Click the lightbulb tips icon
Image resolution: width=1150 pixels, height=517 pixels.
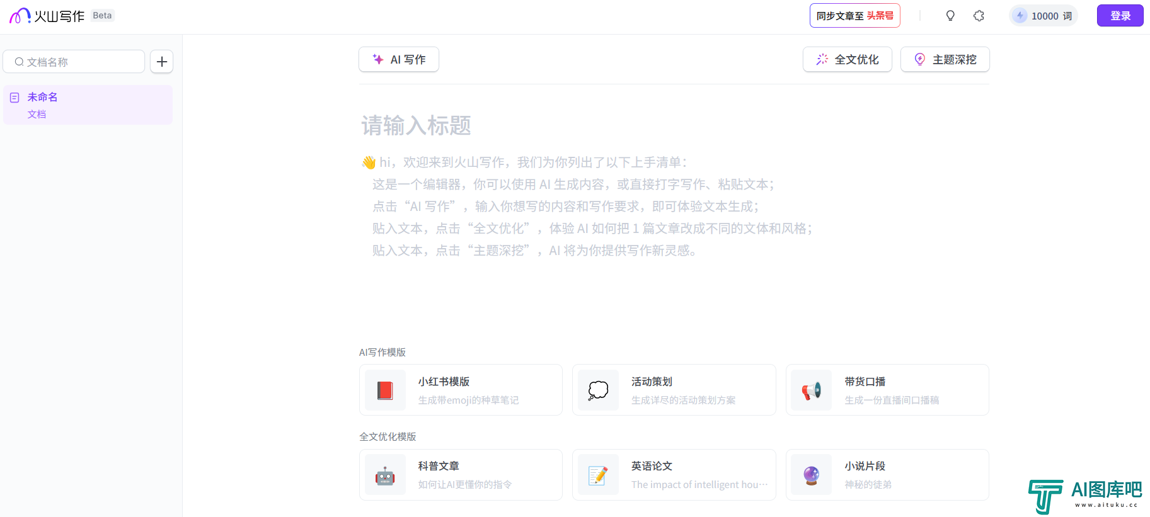[x=950, y=16]
